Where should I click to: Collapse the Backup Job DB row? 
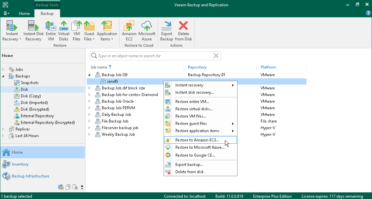pyautogui.click(x=90, y=75)
